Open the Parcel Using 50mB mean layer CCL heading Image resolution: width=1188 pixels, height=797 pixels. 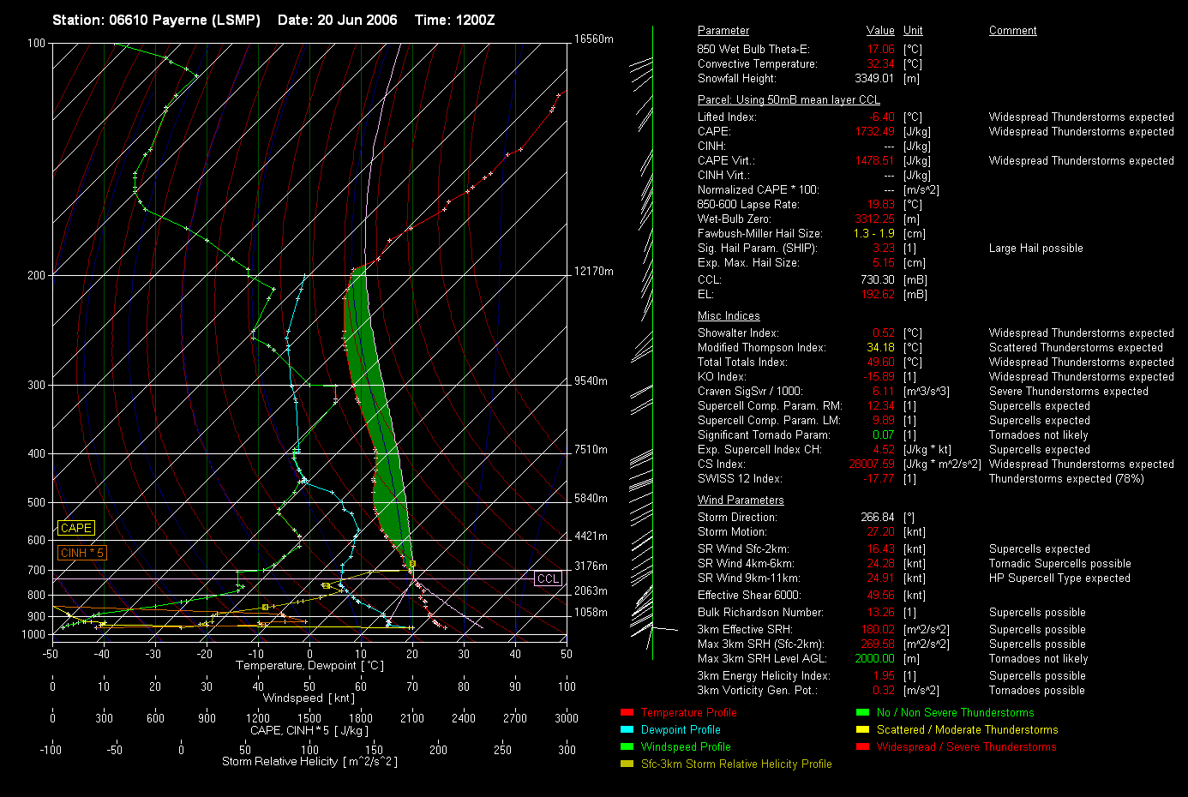point(789,100)
